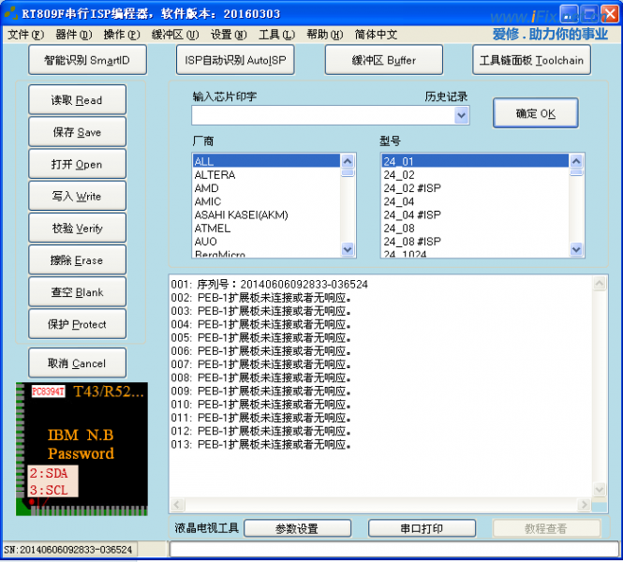
Task: Open the 设置(N) menu
Action: click(x=229, y=35)
